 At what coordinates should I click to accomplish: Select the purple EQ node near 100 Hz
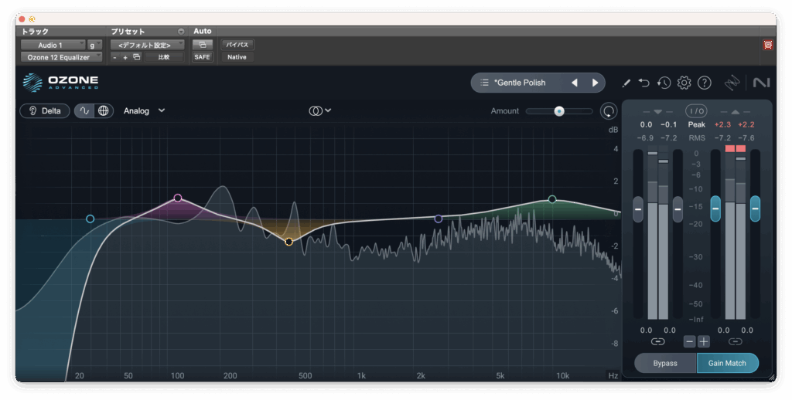178,198
